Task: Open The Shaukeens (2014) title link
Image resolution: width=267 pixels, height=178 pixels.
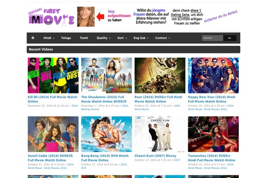Action: 104,99
